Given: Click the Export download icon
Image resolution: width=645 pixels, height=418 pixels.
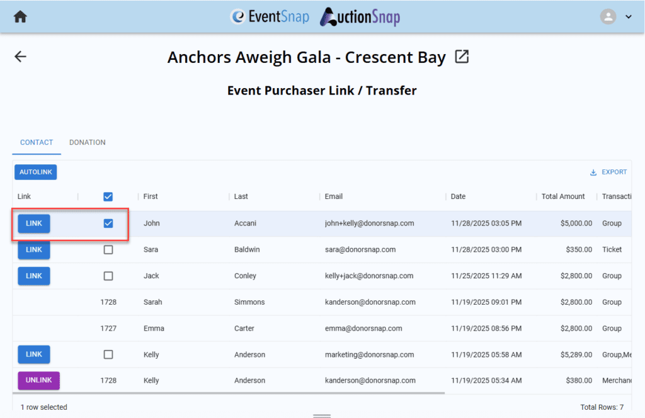Looking at the screenshot, I should (x=593, y=172).
